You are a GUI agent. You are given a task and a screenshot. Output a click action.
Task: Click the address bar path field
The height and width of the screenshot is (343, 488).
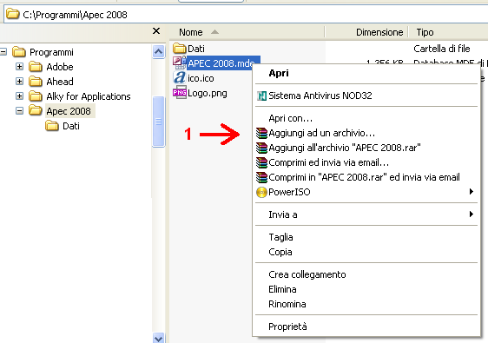pos(246,15)
